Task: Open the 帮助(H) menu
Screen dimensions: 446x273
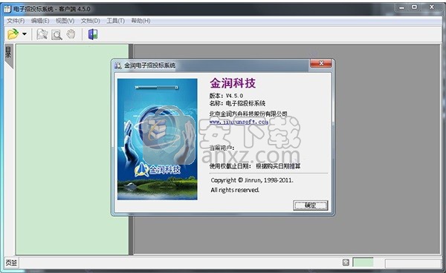Action: 140,21
